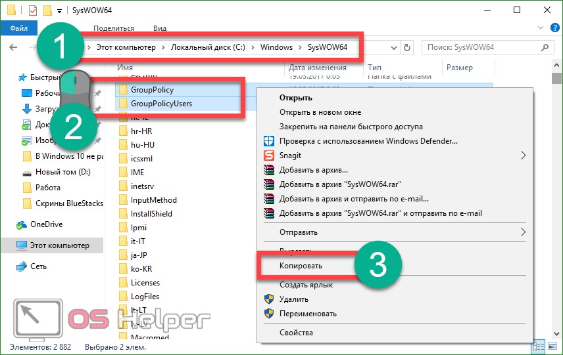Choose Добавить в архив... entry

pos(314,170)
